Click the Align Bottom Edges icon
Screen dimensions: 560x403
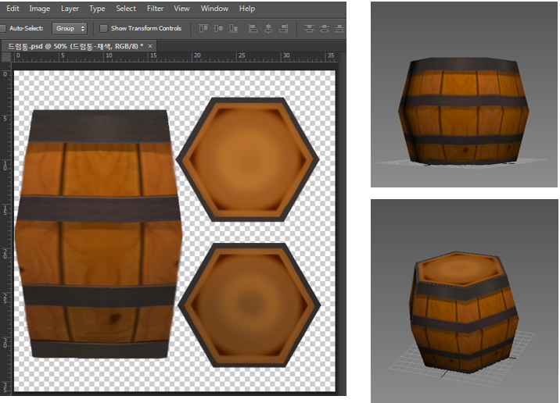pos(234,29)
